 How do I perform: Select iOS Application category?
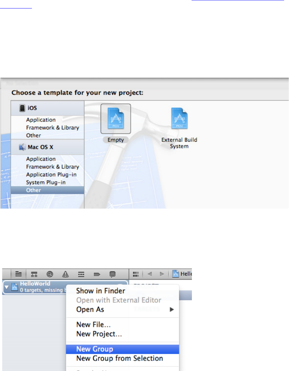tap(41, 120)
